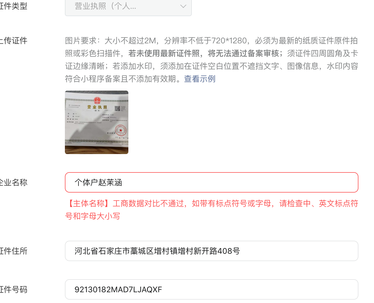Click the wooden table edge in license photo
The image size is (374, 303).
(97, 150)
